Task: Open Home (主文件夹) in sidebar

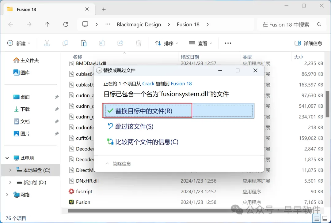Action: pos(26,61)
